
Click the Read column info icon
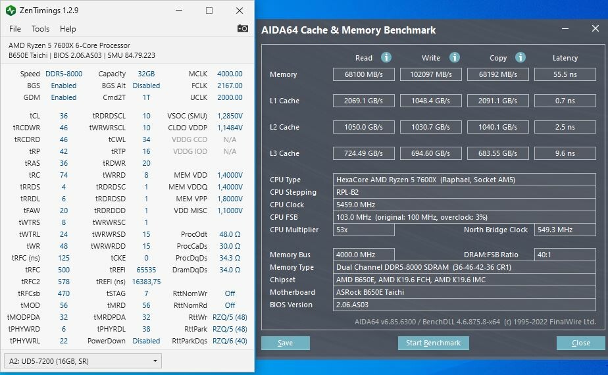tap(386, 57)
